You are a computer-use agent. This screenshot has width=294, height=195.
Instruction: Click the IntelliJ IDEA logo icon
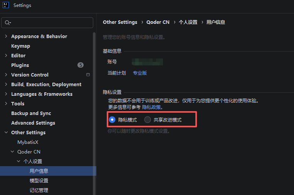[6, 5]
